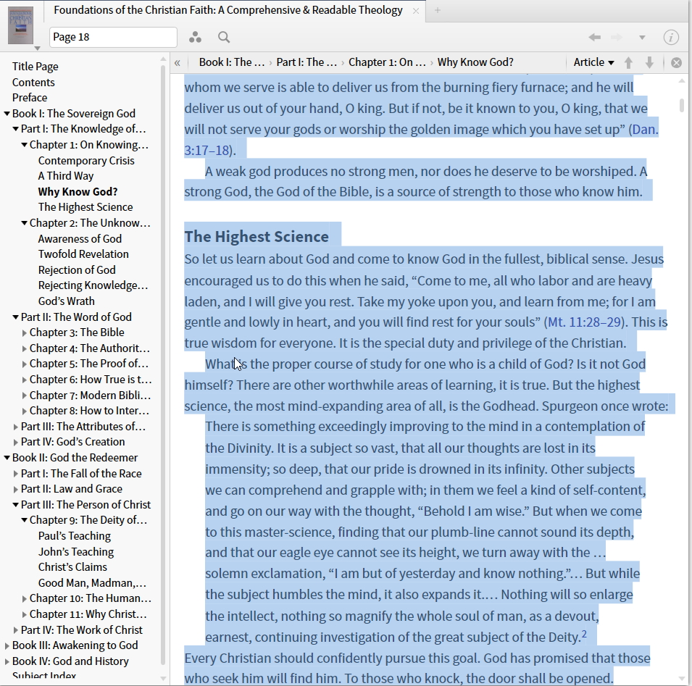This screenshot has width=692, height=686.
Task: Collapse Part I: The Knowledge of…
Action: [15, 129]
